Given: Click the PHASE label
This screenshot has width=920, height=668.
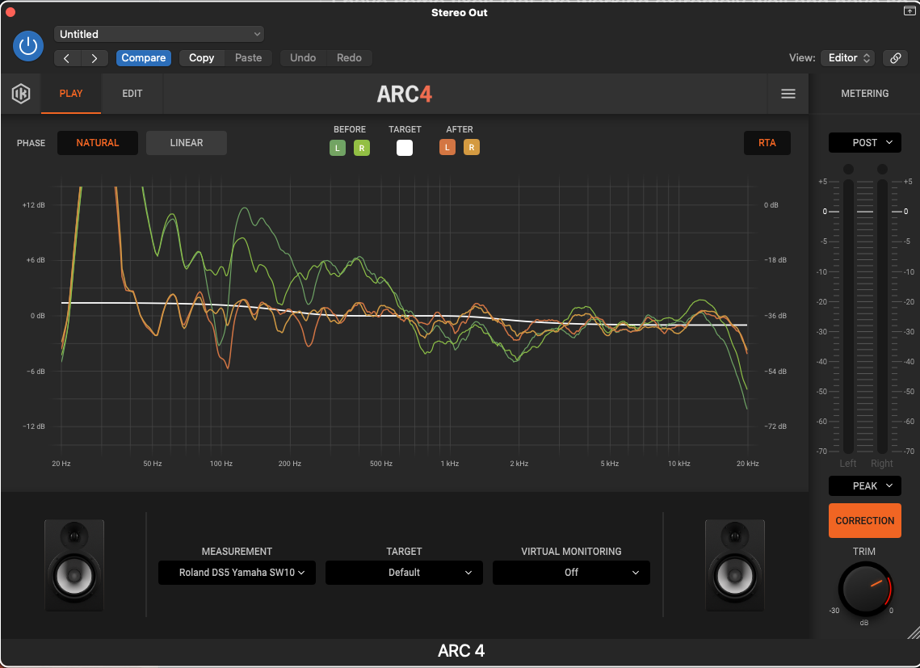Looking at the screenshot, I should [31, 143].
